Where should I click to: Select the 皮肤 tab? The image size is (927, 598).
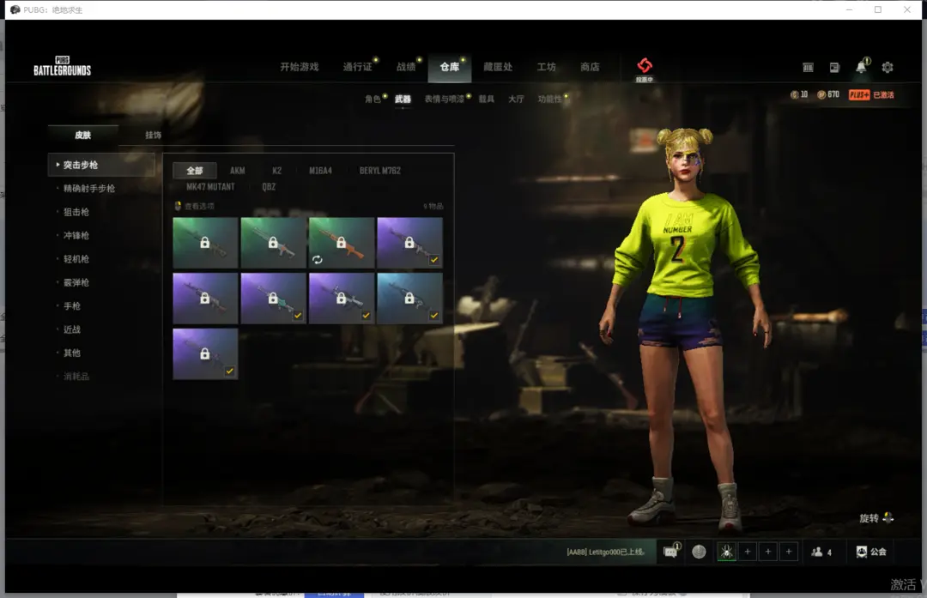[x=82, y=135]
